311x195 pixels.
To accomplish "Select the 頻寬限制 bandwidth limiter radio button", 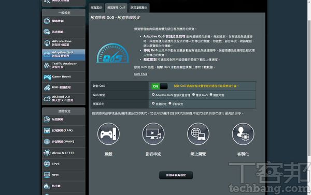I will 211,95.
